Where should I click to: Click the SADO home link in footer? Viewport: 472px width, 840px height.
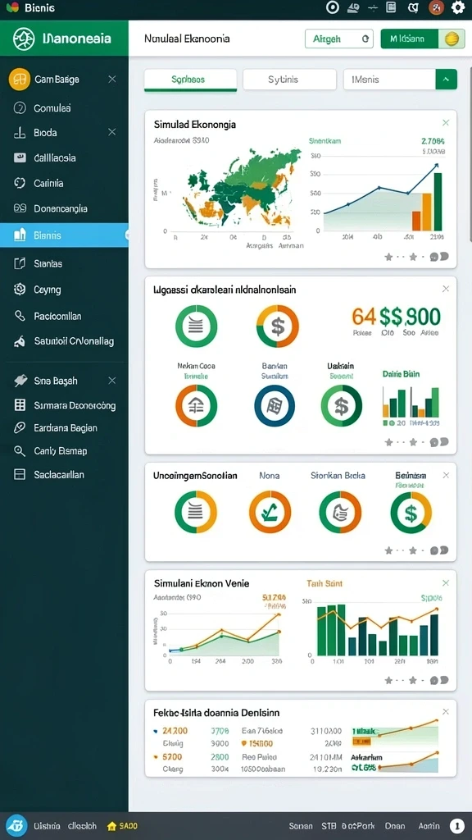pos(123,826)
